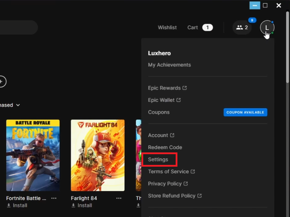
Task: Select Coupons in the profile menu
Action: coord(159,112)
